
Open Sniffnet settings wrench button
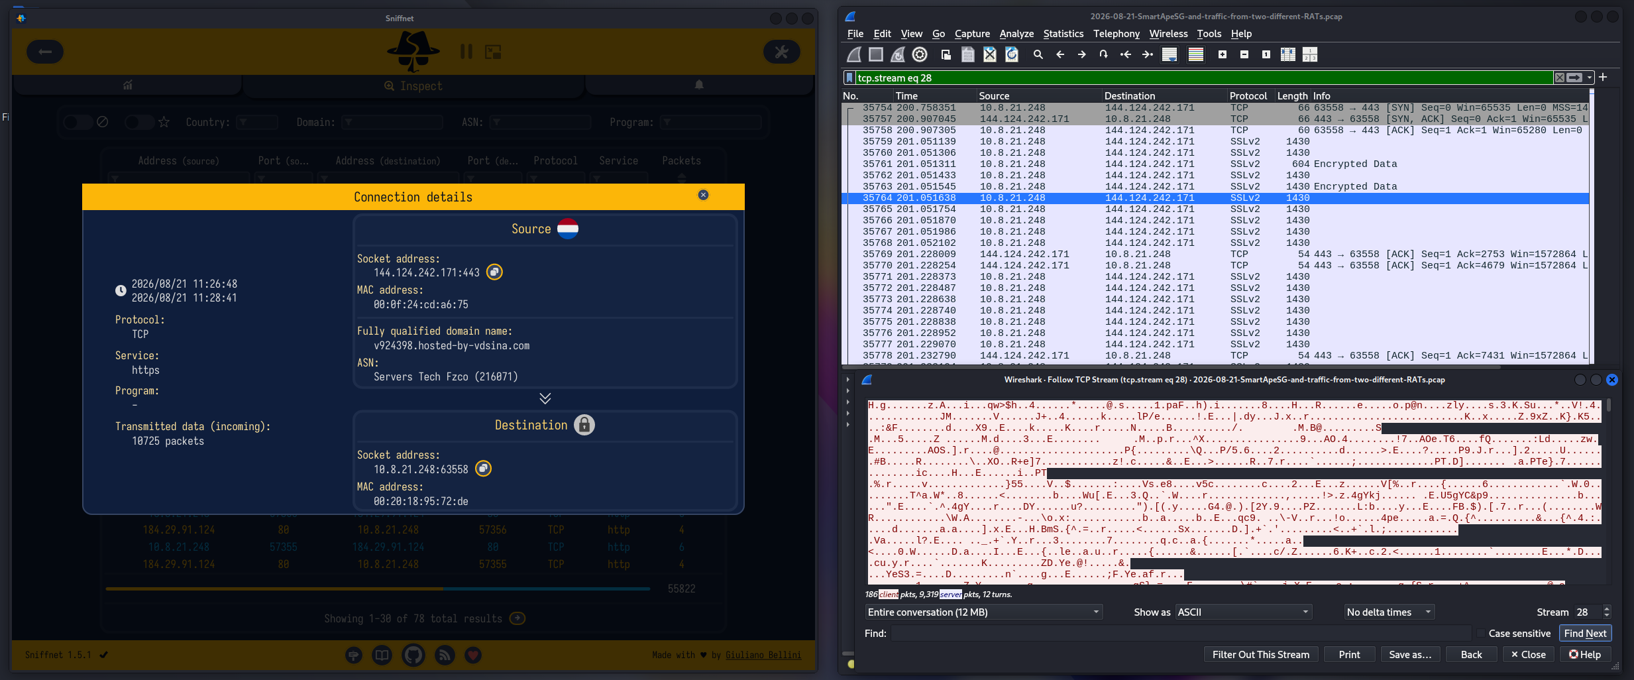[782, 52]
